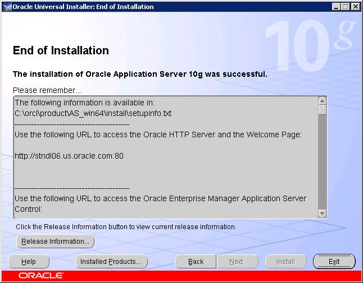Click the scrollbar thumb in info box
The image size is (363, 283).
(x=322, y=110)
